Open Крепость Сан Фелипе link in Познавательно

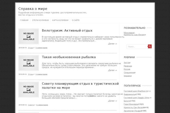point(135,34)
